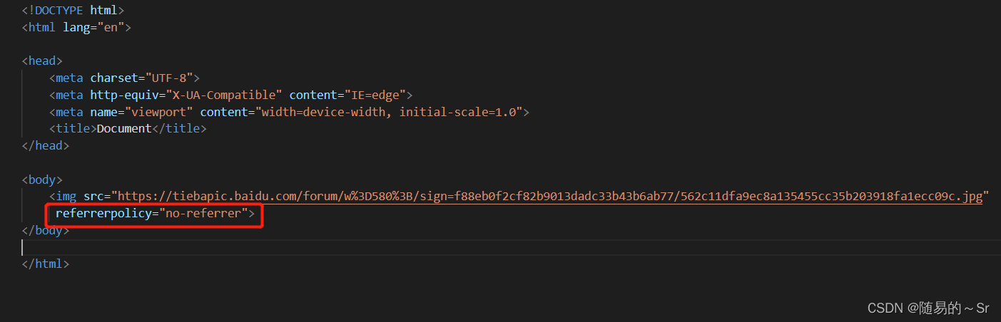This screenshot has height=322, width=1001.
Task: Select the charset UTF-8 value
Action: pyautogui.click(x=169, y=78)
